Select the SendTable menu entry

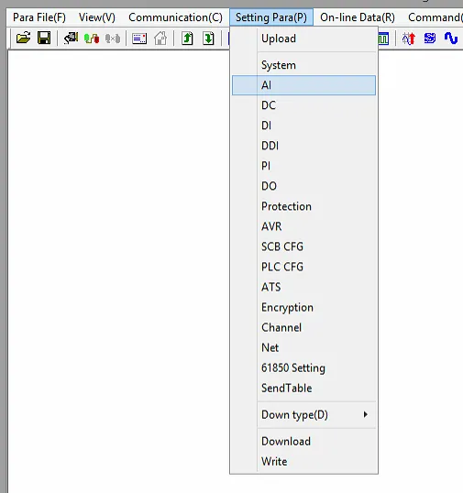[x=303, y=388]
